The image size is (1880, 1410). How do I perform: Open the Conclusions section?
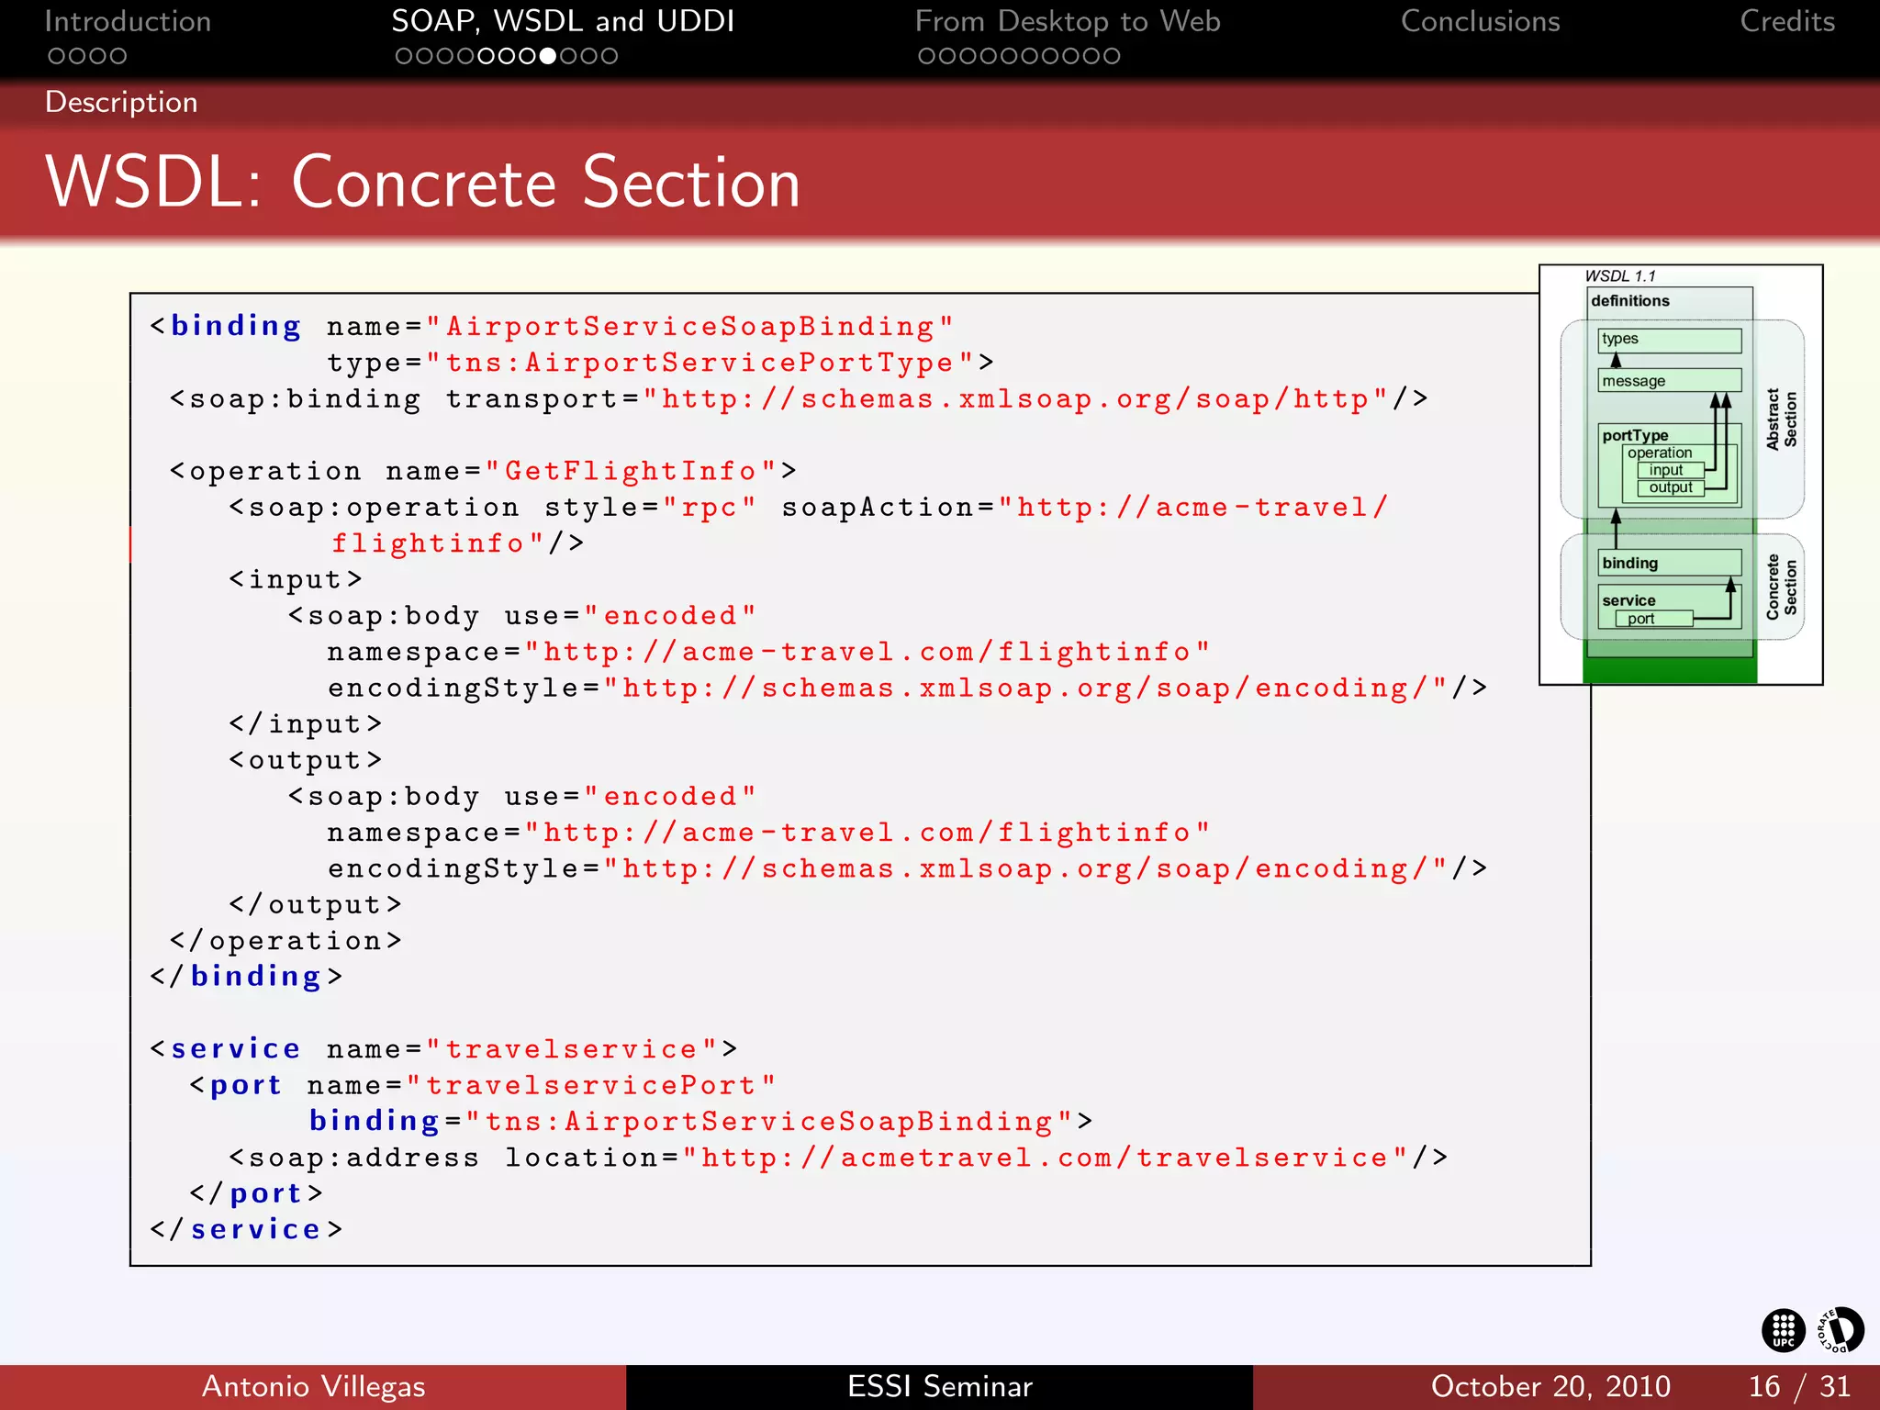pos(1480,21)
